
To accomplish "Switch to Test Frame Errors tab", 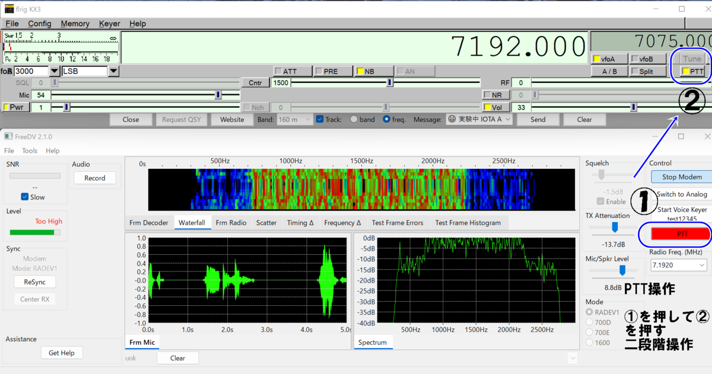I will tap(398, 223).
